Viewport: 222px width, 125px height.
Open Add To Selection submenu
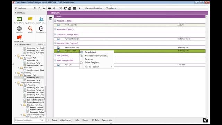point(97,67)
